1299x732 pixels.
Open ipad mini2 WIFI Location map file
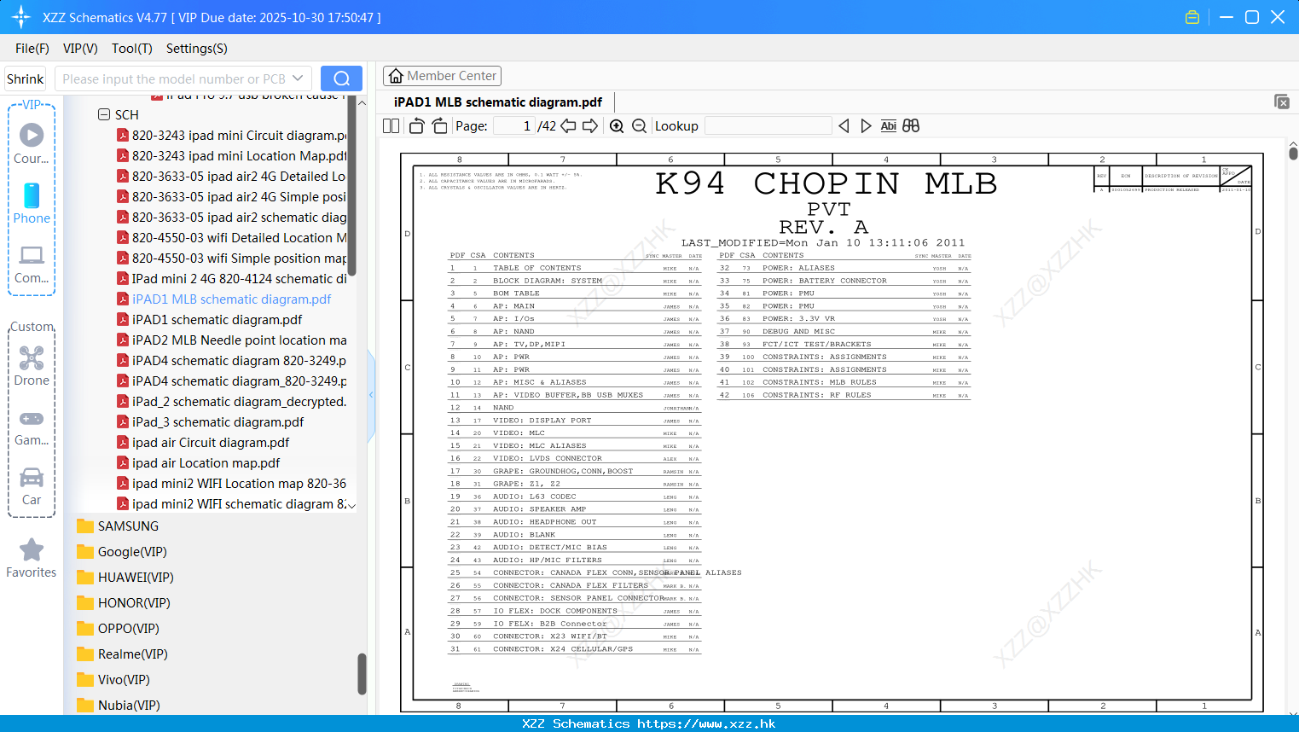[x=232, y=483]
